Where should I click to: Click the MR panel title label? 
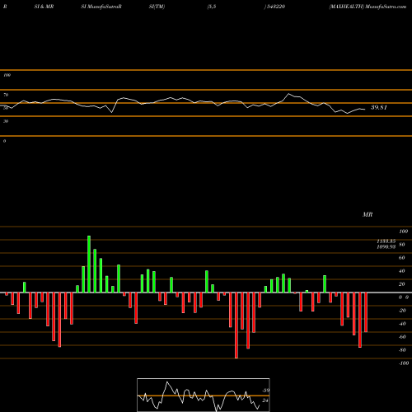368,214
